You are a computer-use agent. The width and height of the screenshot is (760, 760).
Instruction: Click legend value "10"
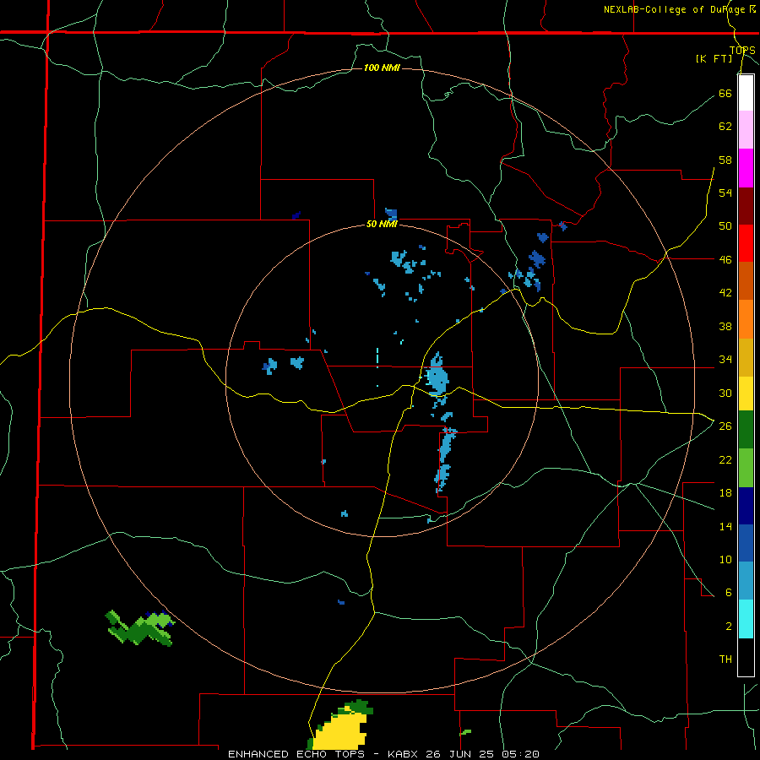(x=725, y=559)
